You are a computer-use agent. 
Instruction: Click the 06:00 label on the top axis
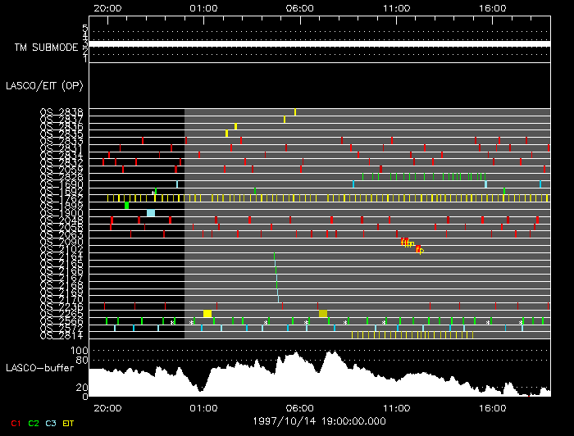(299, 7)
